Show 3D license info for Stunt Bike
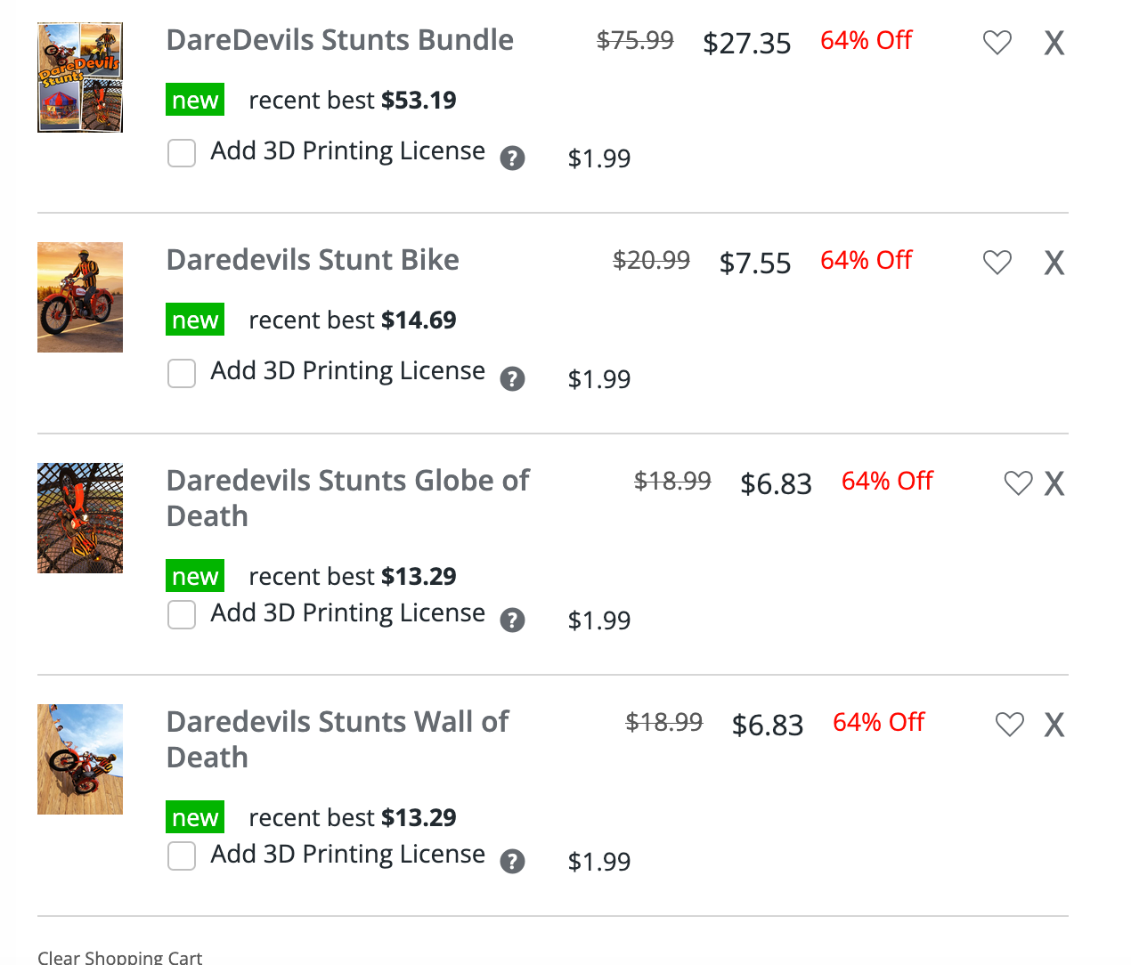This screenshot has width=1131, height=965. [512, 379]
